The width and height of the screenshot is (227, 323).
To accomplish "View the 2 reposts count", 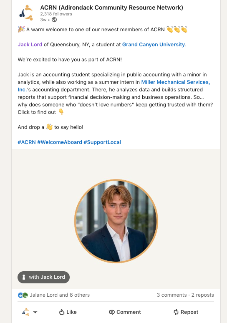I will (x=203, y=295).
